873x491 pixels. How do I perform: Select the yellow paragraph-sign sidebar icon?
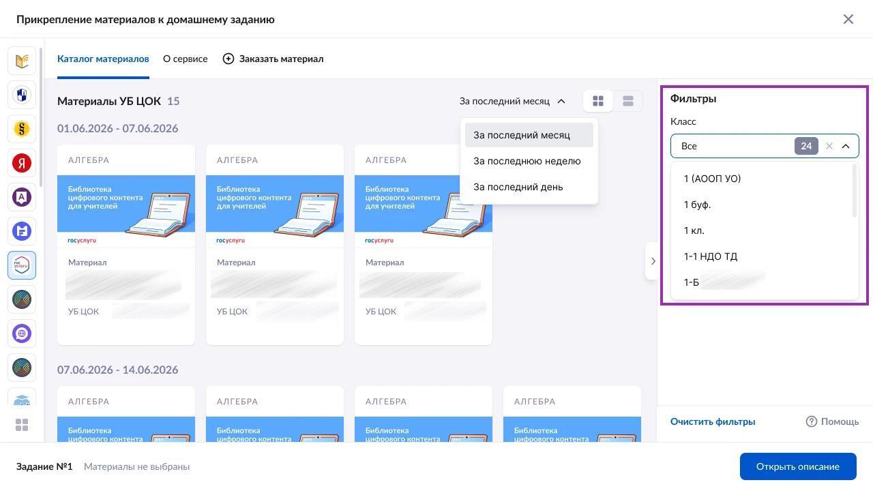[22, 129]
